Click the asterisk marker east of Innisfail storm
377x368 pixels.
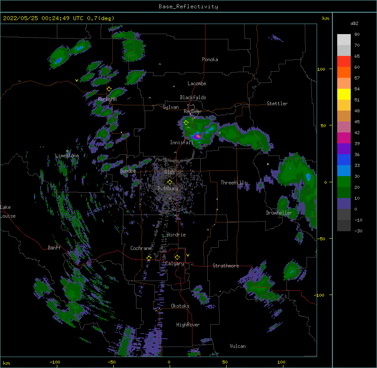pyautogui.click(x=220, y=133)
